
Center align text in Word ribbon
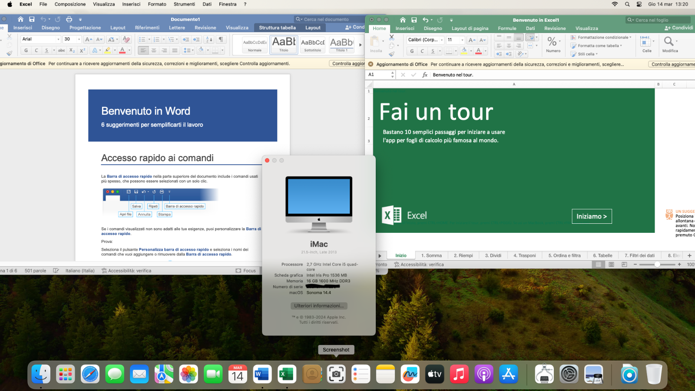click(154, 50)
